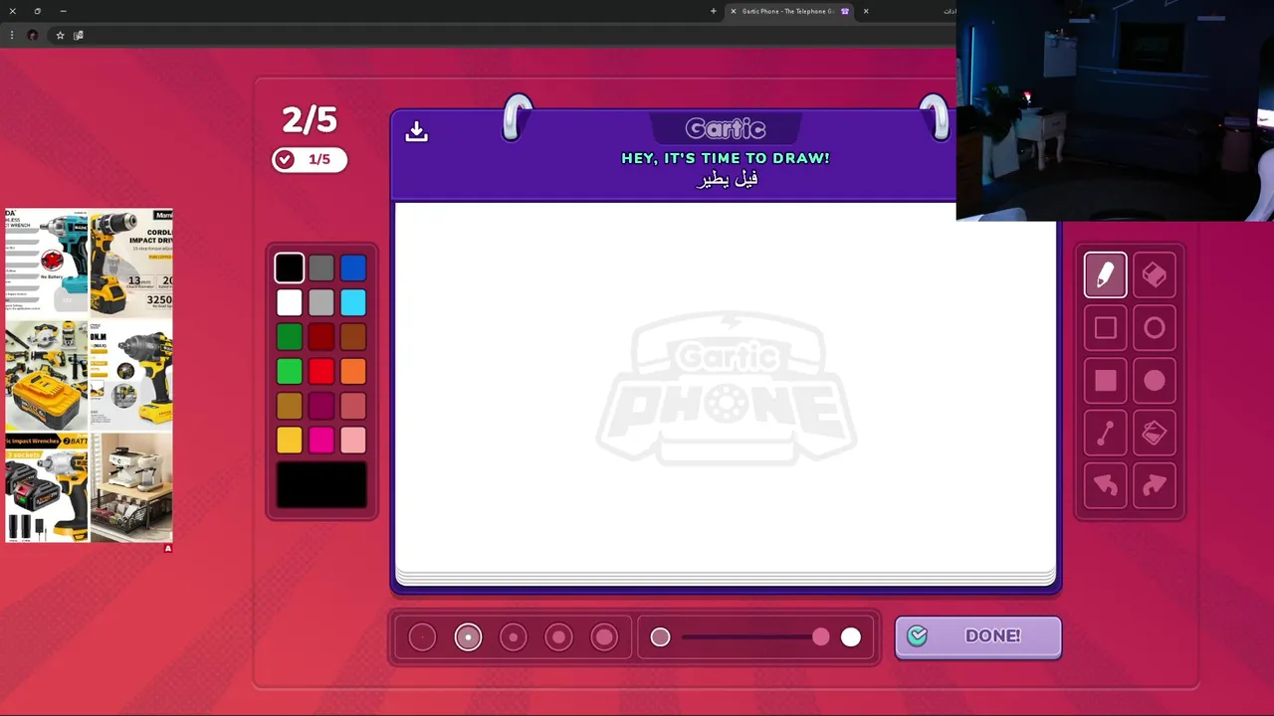Click the 1/5 players ready indicator
The width and height of the screenshot is (1274, 716).
click(x=310, y=159)
